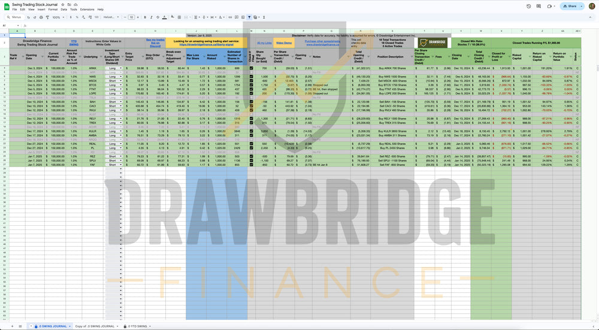Open the Insert menu
599x330 pixels.
point(41,9)
